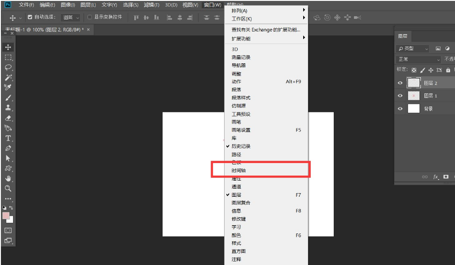Select the 背景 layer thumbnail
The image size is (455, 265).
coord(413,108)
